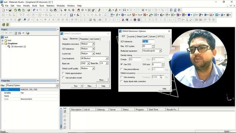This screenshot has height=133, width=236.
Task: Collapse the Graphene folder in Project tree
Action: point(3,44)
